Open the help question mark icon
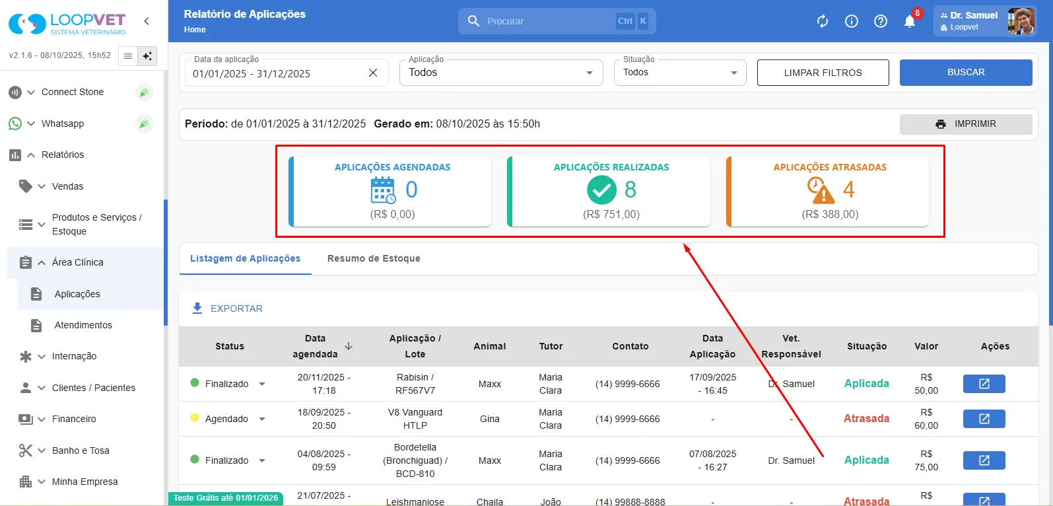 [x=881, y=21]
